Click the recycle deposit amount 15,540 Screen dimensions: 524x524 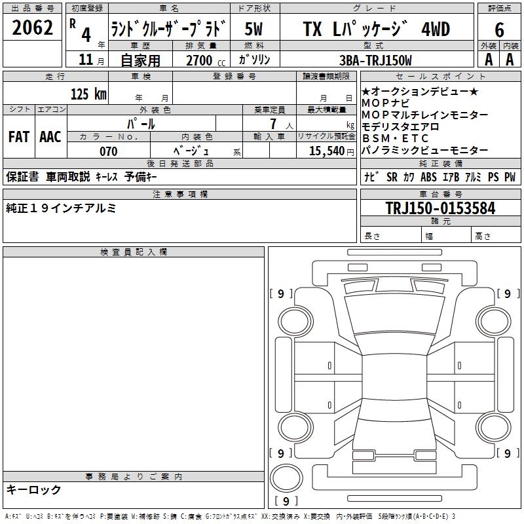(325, 151)
